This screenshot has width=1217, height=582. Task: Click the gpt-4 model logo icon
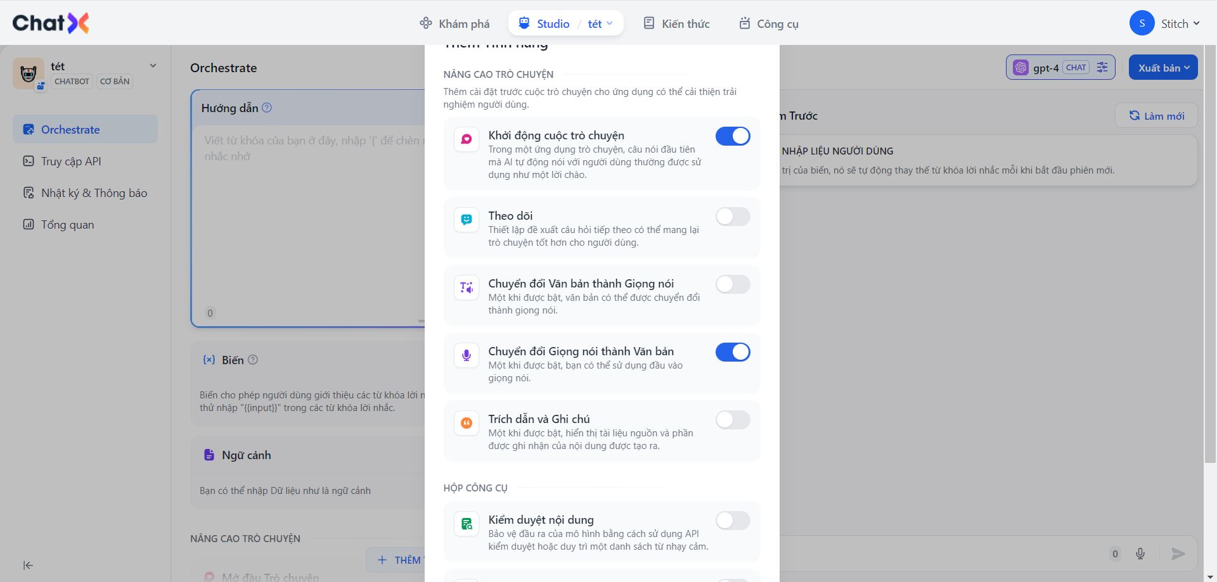(1020, 68)
